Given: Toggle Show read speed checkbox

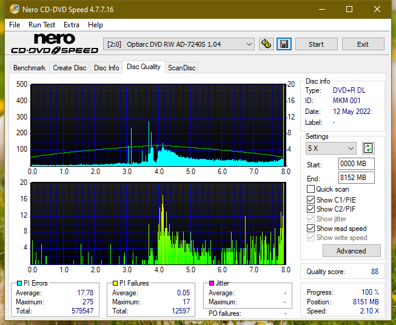Looking at the screenshot, I should click(310, 228).
